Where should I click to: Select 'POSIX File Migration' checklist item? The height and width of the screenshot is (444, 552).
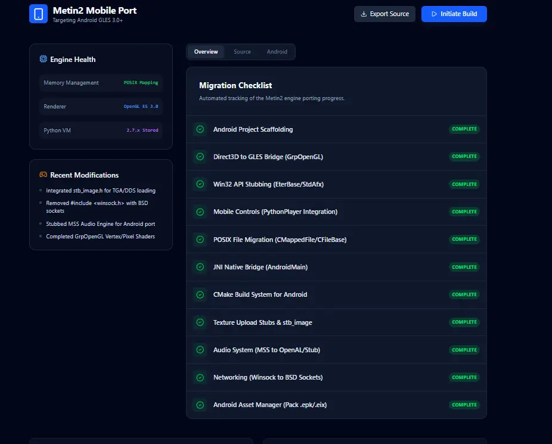[x=280, y=240]
